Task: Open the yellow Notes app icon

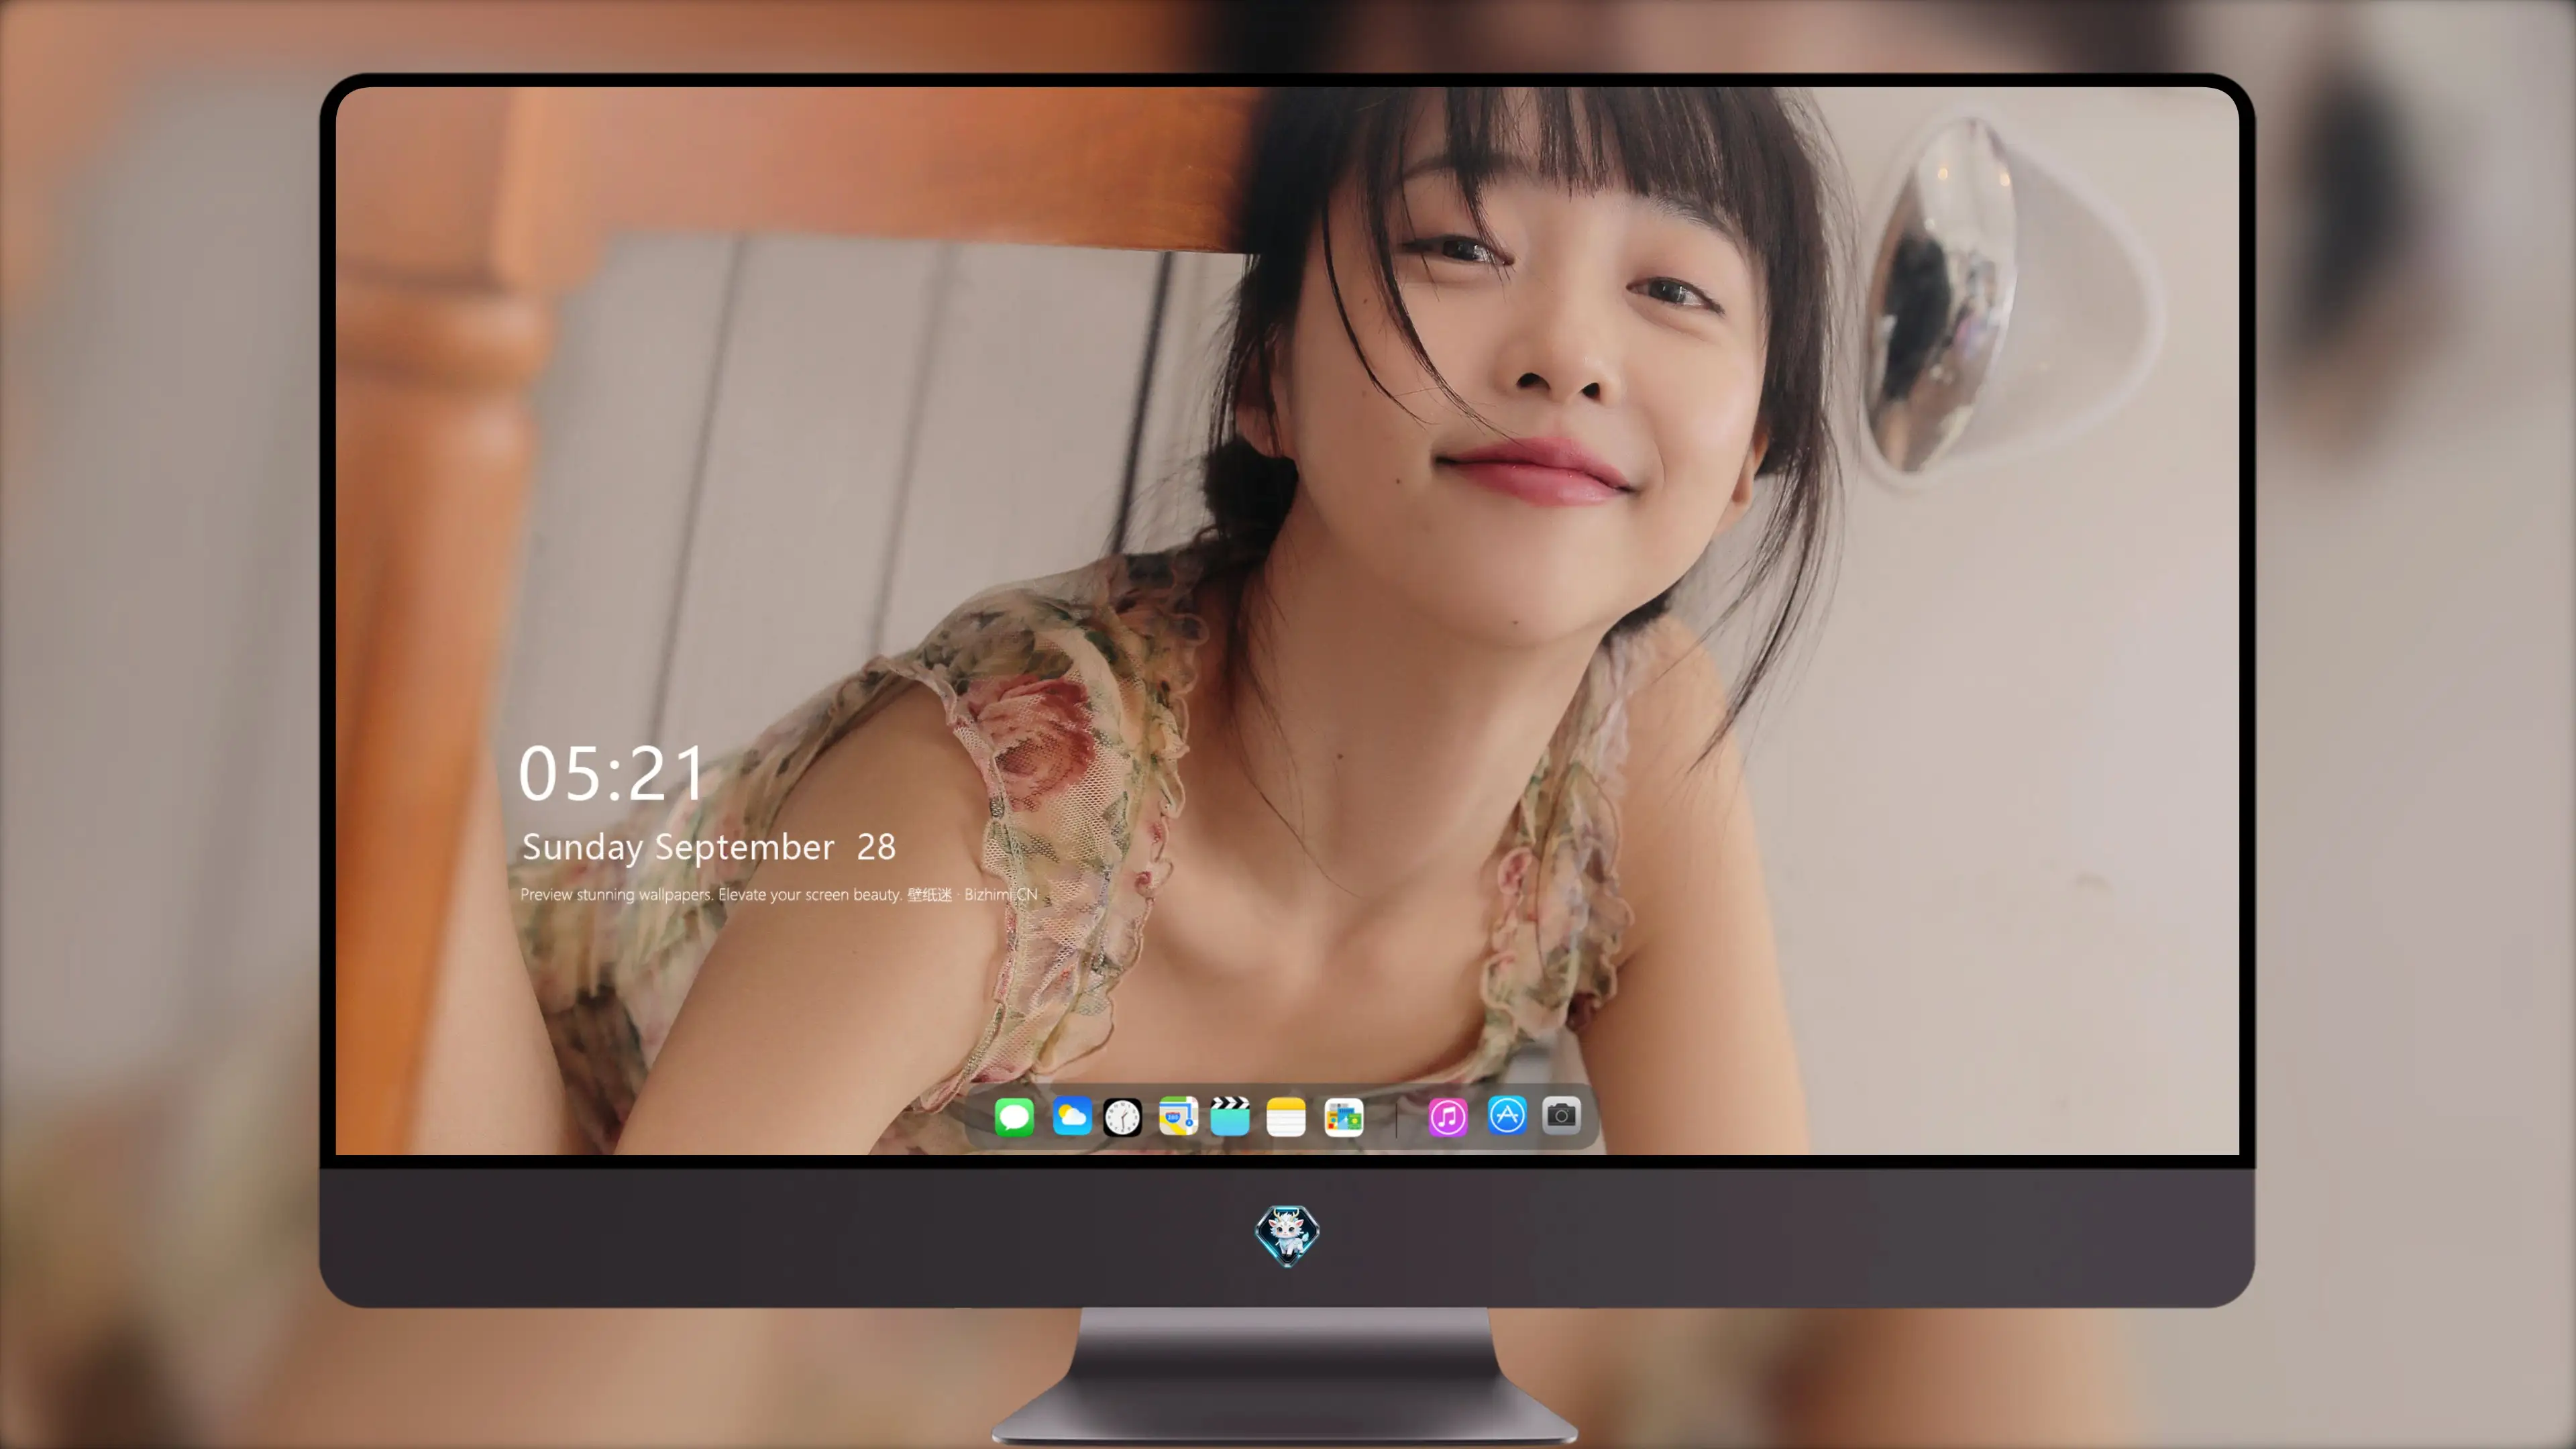Action: [1286, 1116]
